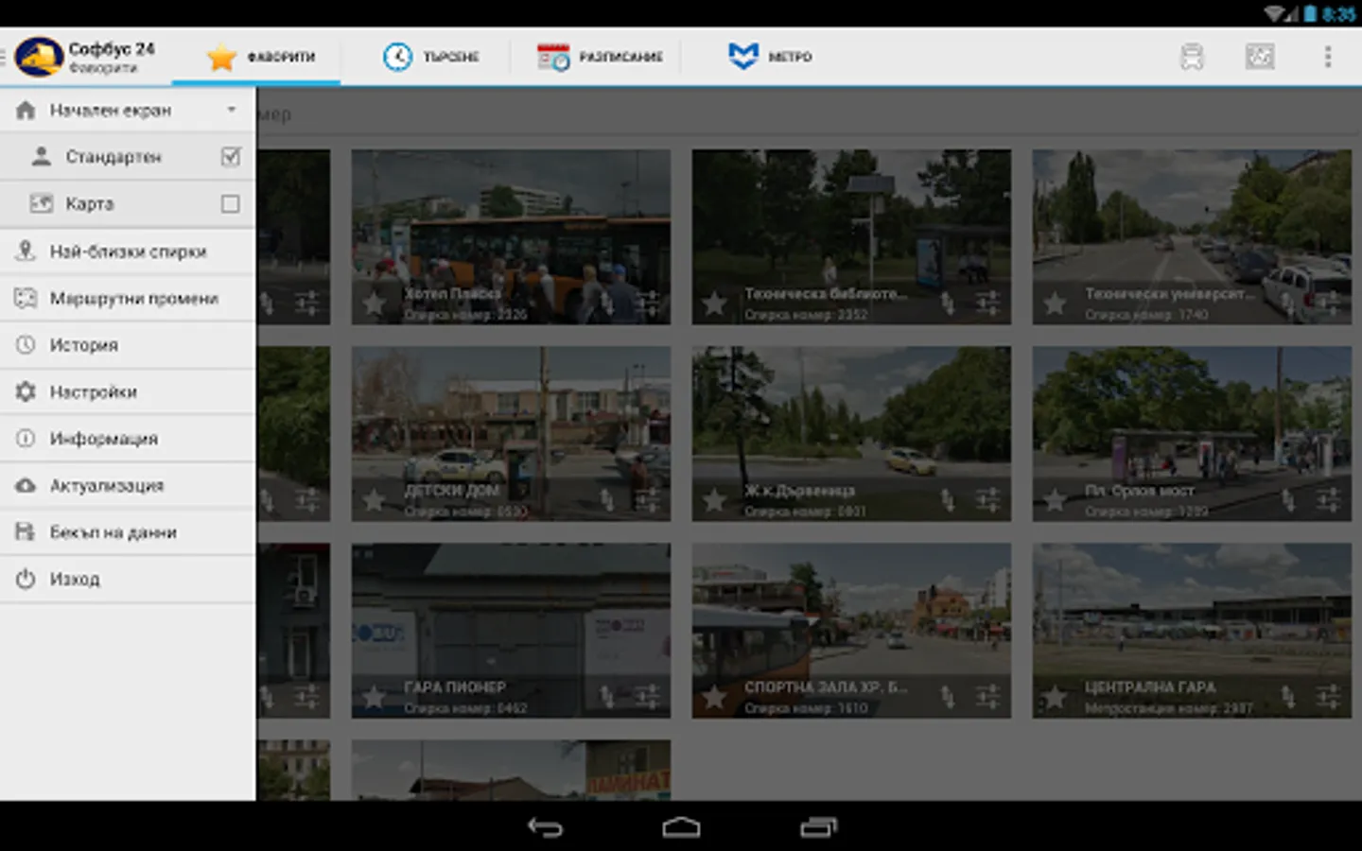Image resolution: width=1362 pixels, height=851 pixels.
Task: Tap the reorder arrows on Хотел Плиска card
Action: pos(607,303)
